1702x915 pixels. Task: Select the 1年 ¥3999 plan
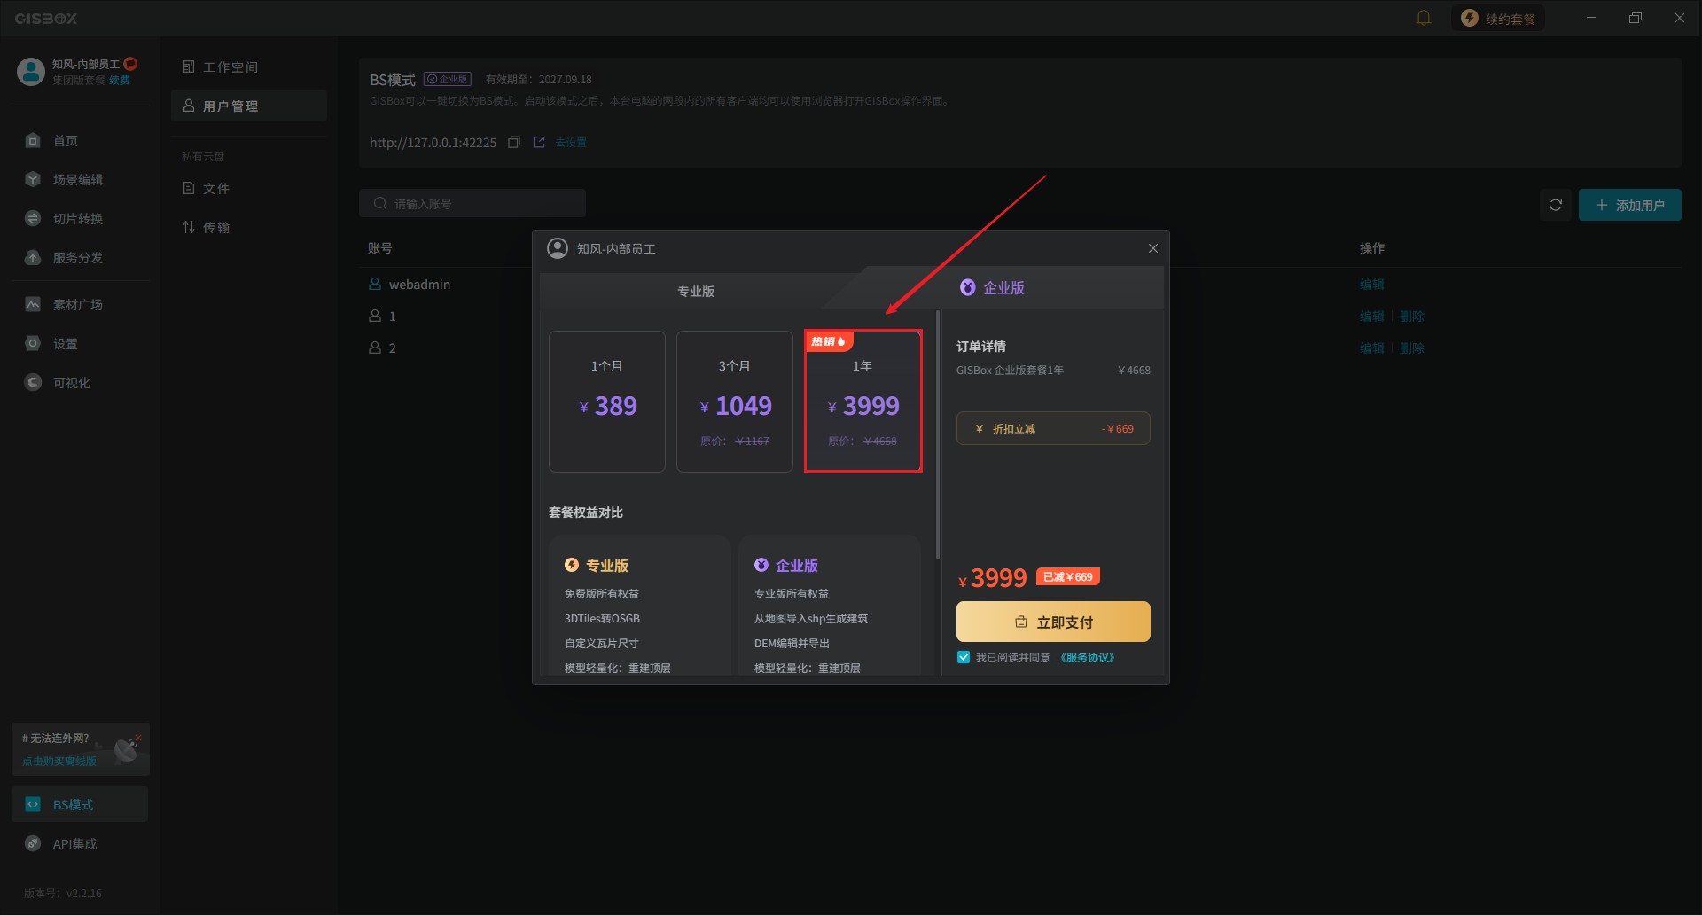click(863, 402)
